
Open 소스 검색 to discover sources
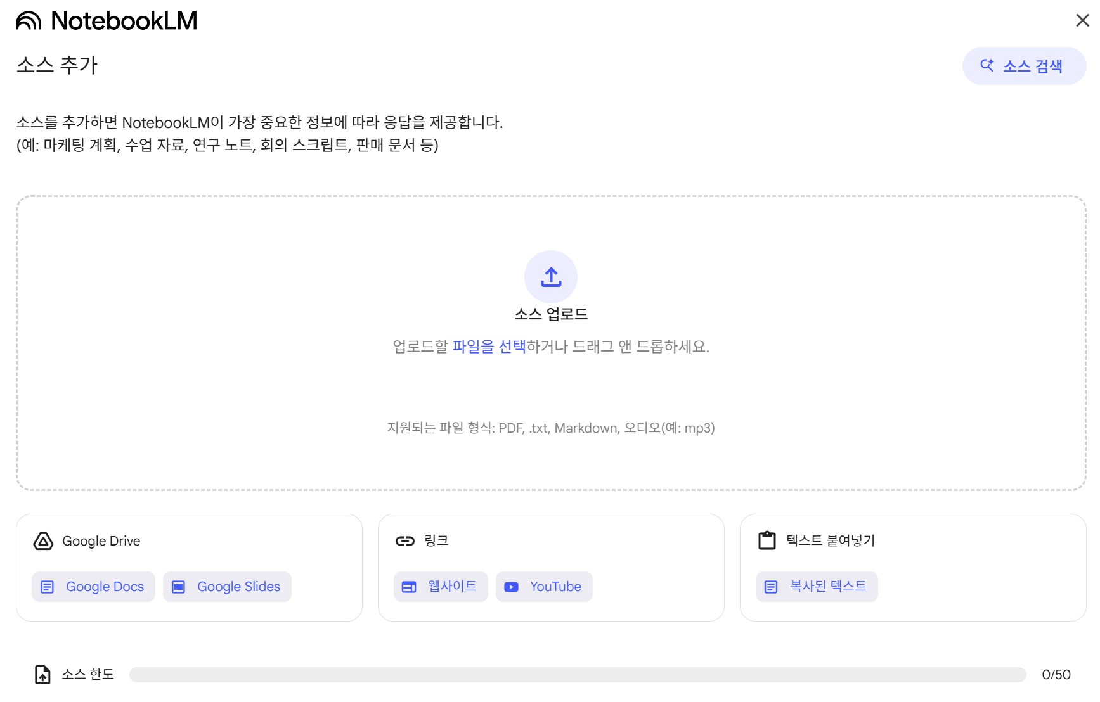1023,65
